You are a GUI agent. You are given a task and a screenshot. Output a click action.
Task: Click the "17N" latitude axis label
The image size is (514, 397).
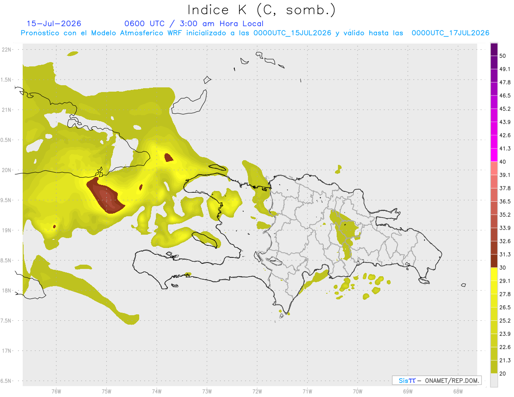tap(7, 351)
